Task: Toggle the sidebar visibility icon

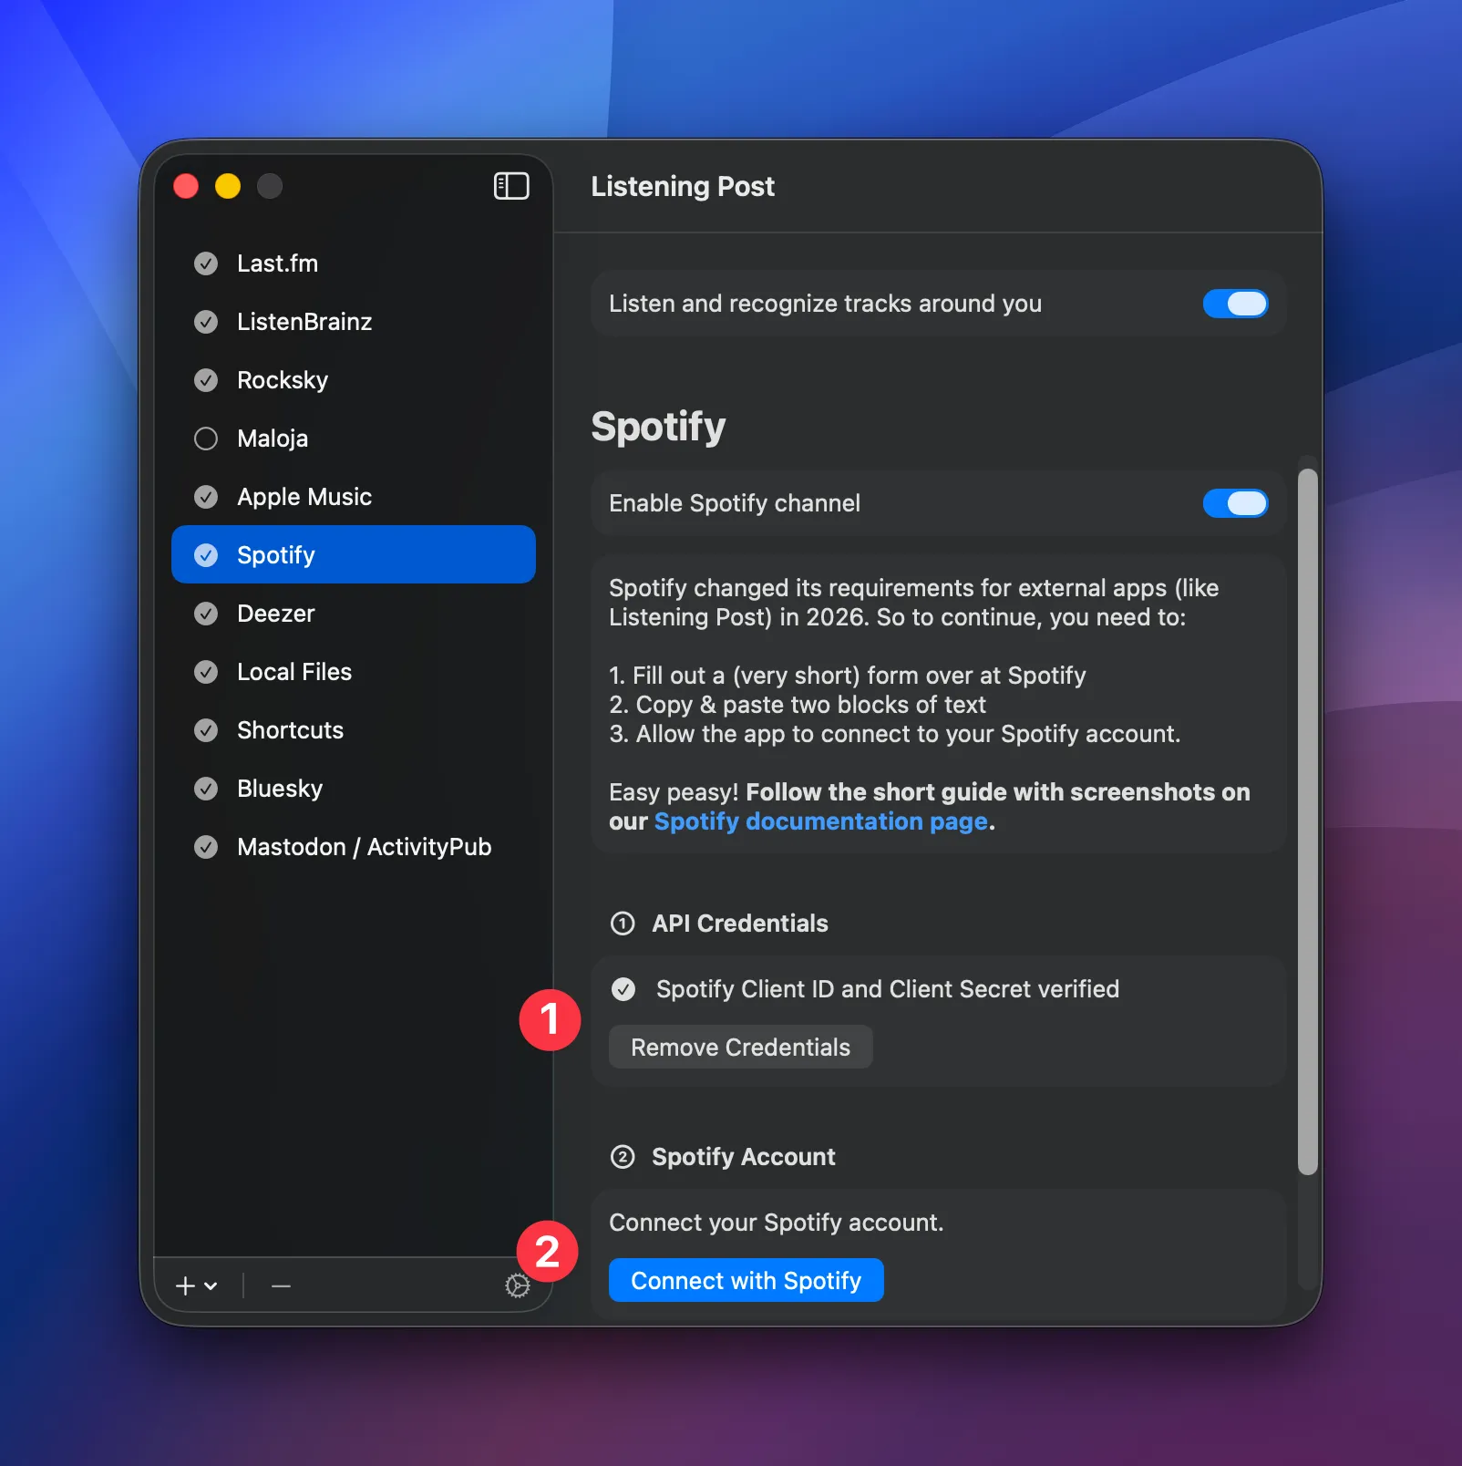Action: click(x=510, y=186)
